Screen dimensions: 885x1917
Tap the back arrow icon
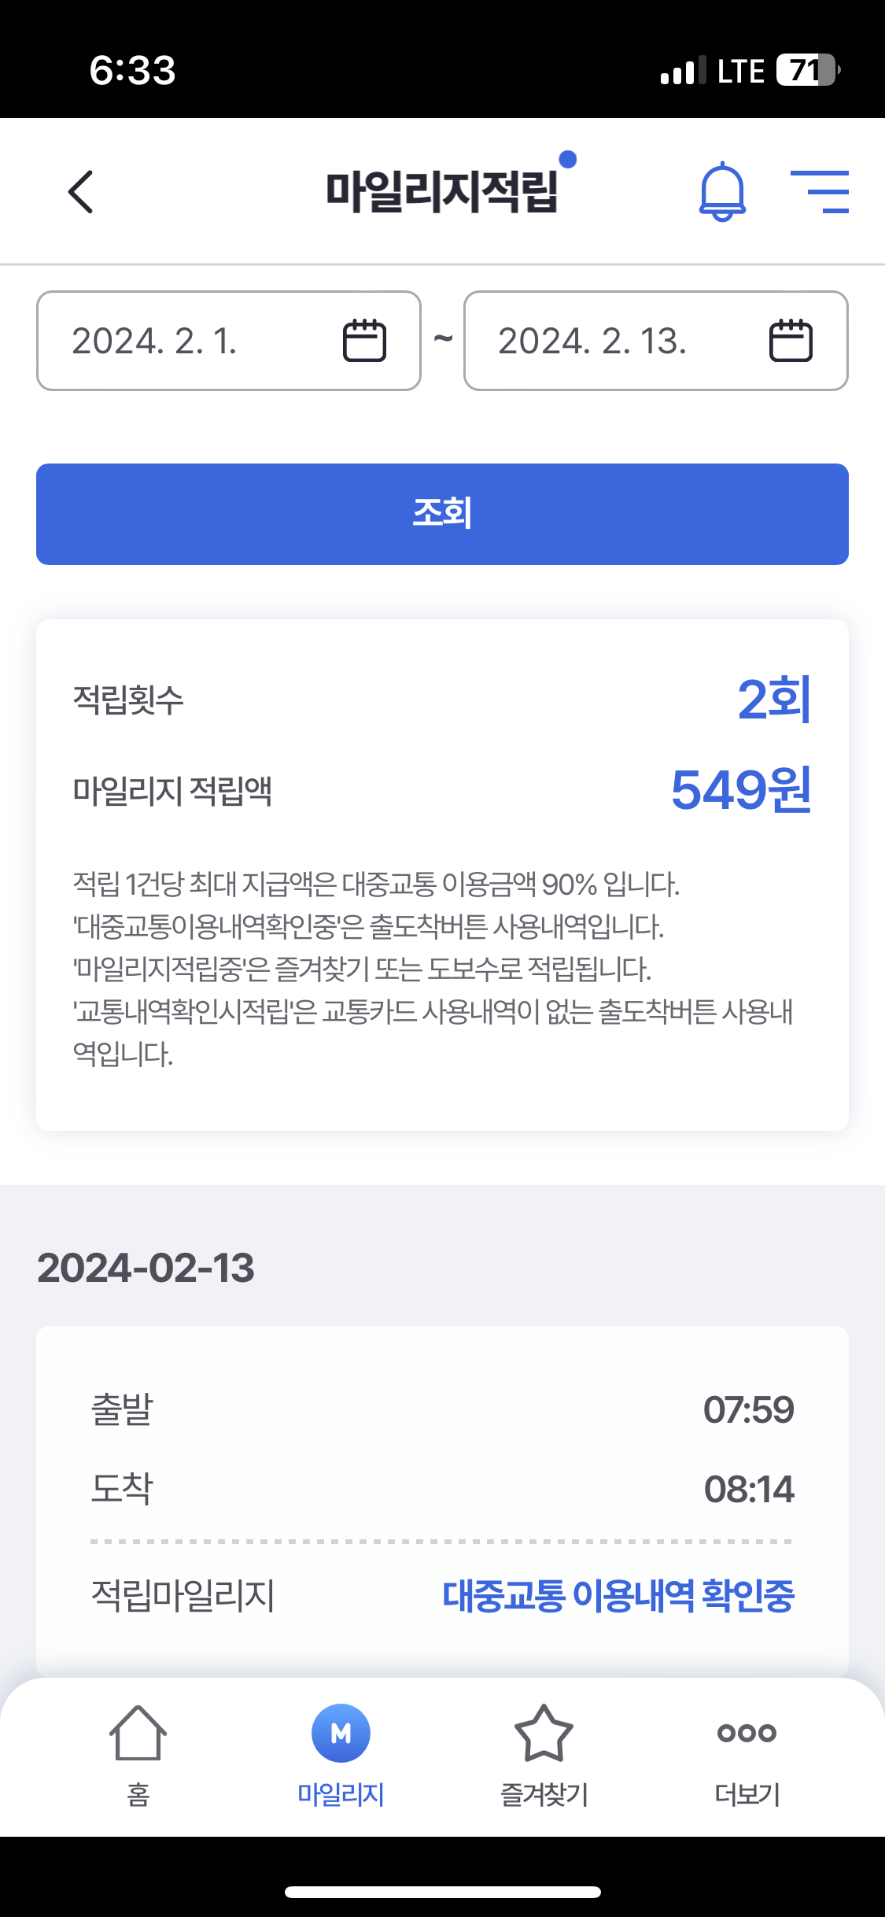(81, 192)
